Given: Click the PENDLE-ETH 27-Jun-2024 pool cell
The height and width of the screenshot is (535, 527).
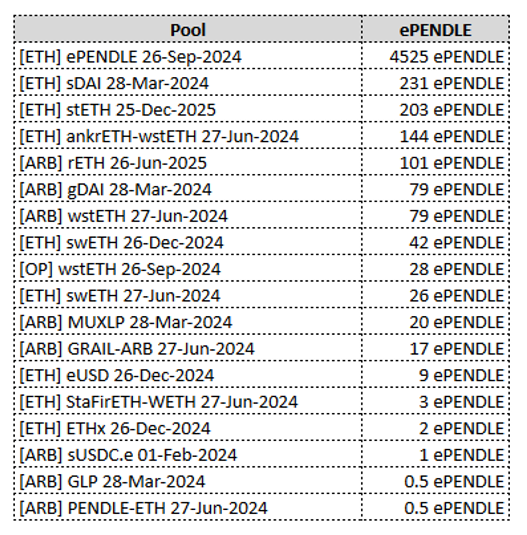Looking at the screenshot, I should [x=143, y=508].
